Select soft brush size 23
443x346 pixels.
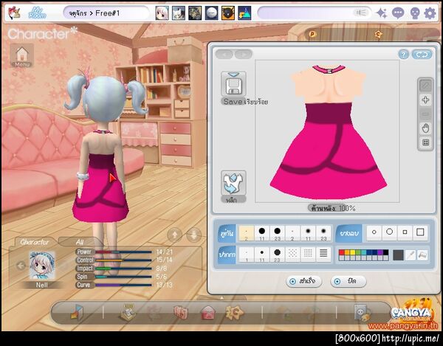(x=323, y=233)
